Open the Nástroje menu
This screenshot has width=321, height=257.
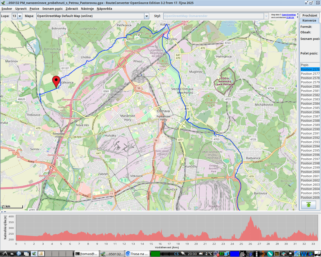click(87, 9)
